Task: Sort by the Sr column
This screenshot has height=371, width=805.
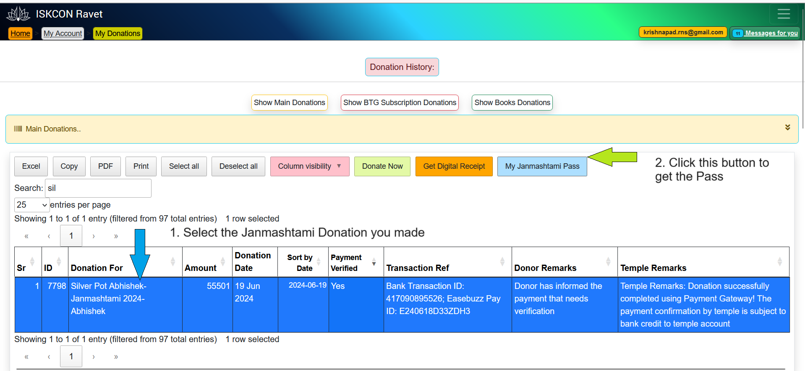Action: coord(28,262)
